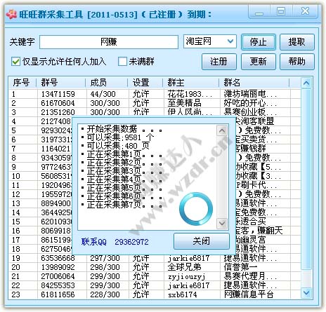Close the 旺旺群采集工具 window
This screenshot has width=326, height=312.
(x=305, y=12)
